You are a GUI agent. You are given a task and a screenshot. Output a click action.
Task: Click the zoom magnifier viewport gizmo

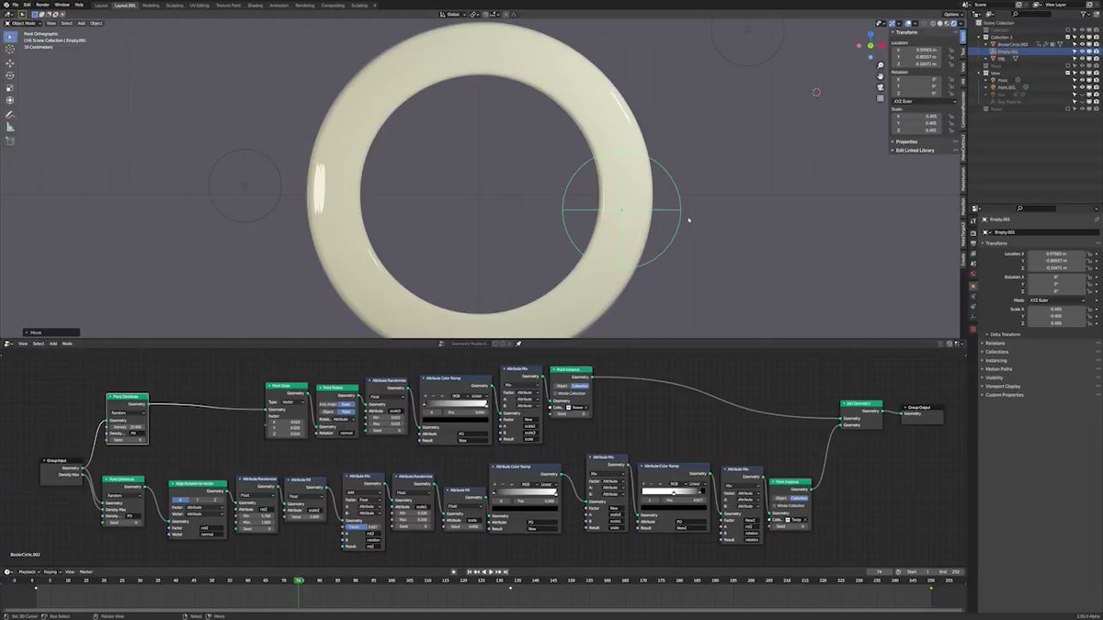pyautogui.click(x=880, y=65)
